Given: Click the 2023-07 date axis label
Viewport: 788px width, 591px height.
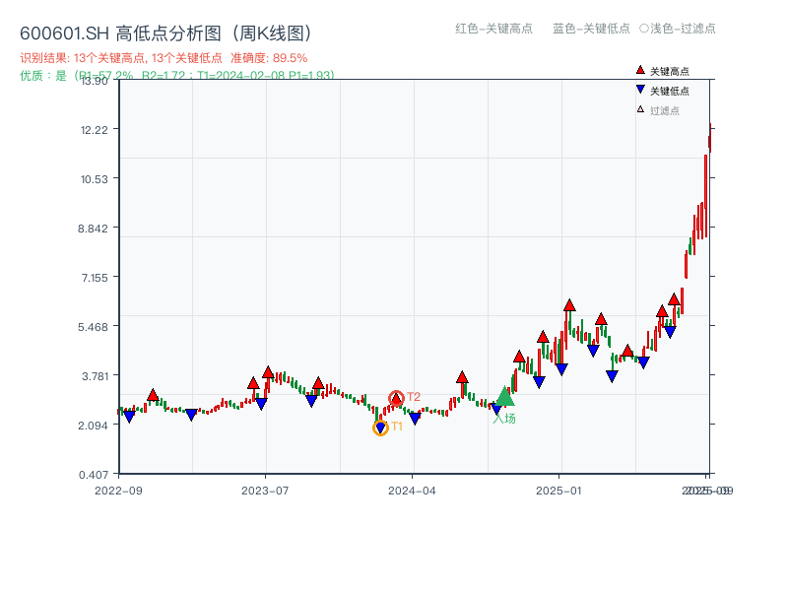Looking at the screenshot, I should [265, 491].
